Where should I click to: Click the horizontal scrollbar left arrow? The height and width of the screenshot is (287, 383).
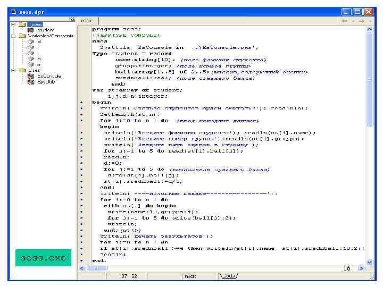point(82,268)
